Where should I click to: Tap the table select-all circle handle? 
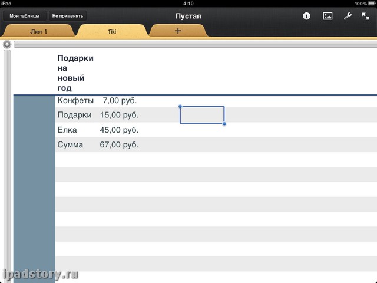pos(7,44)
